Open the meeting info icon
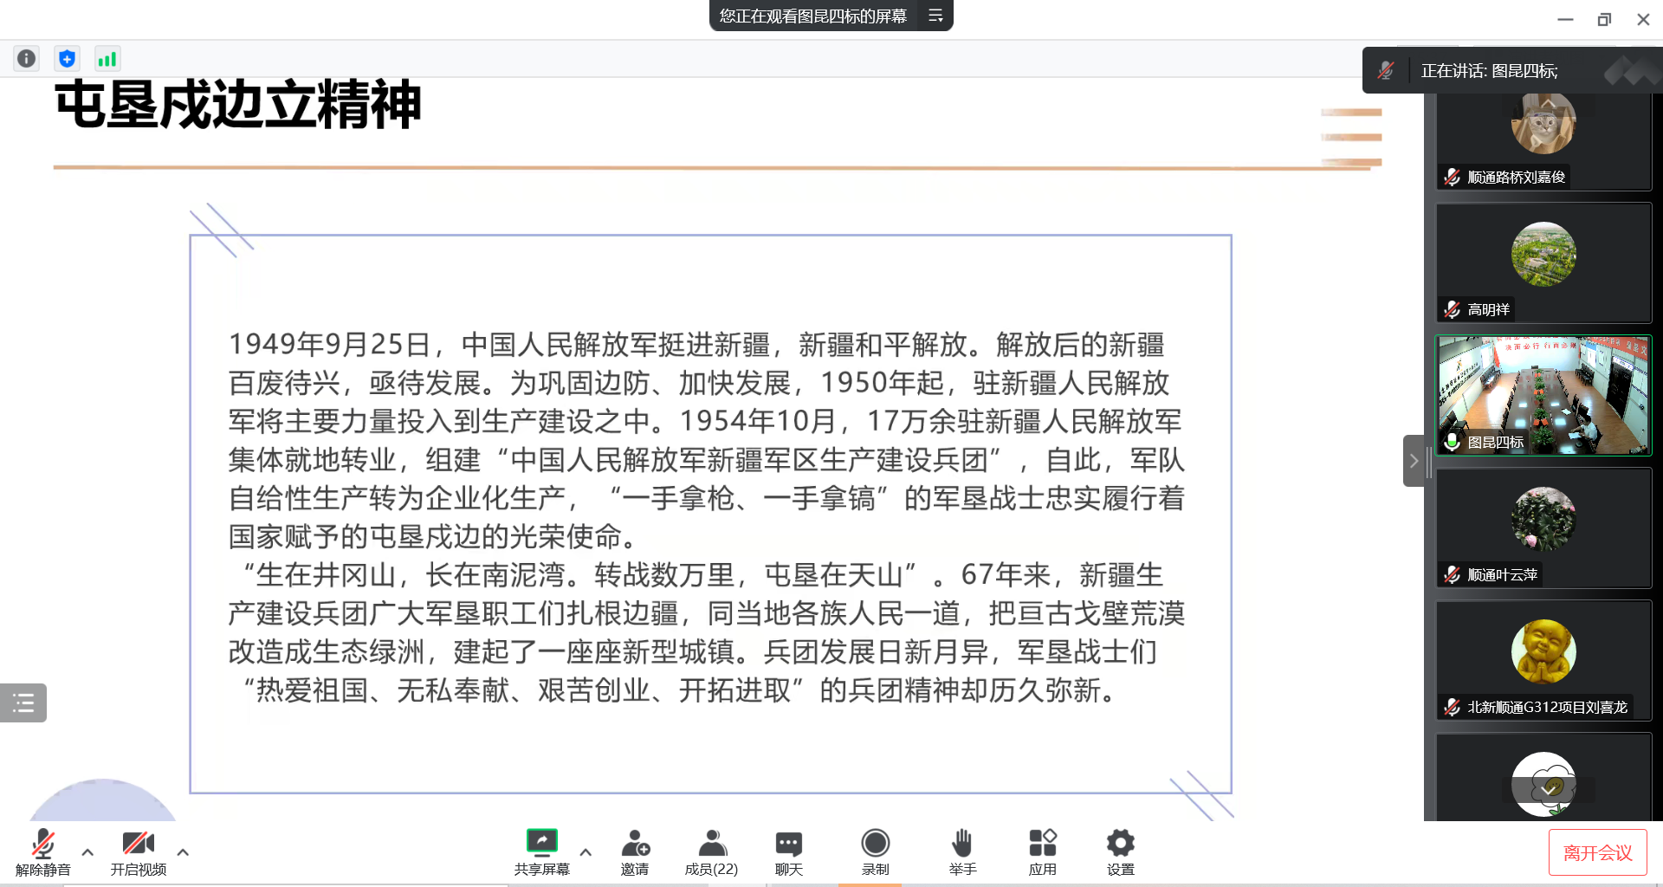Viewport: 1663px width, 887px height. tap(26, 59)
